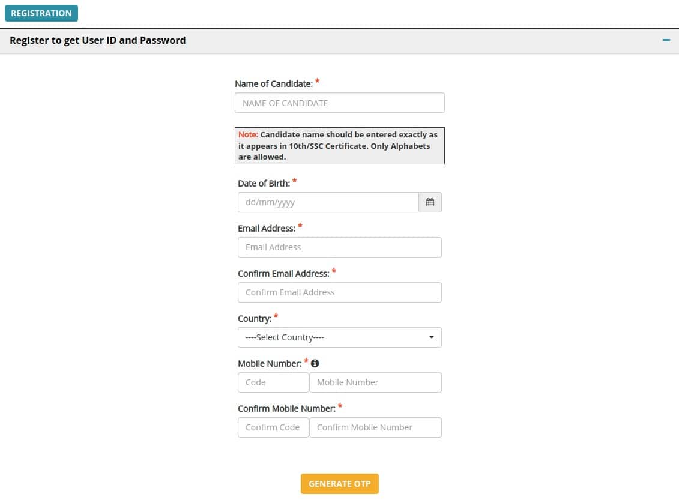Click the Code field for Mobile Number
The image size is (679, 500).
pos(273,382)
